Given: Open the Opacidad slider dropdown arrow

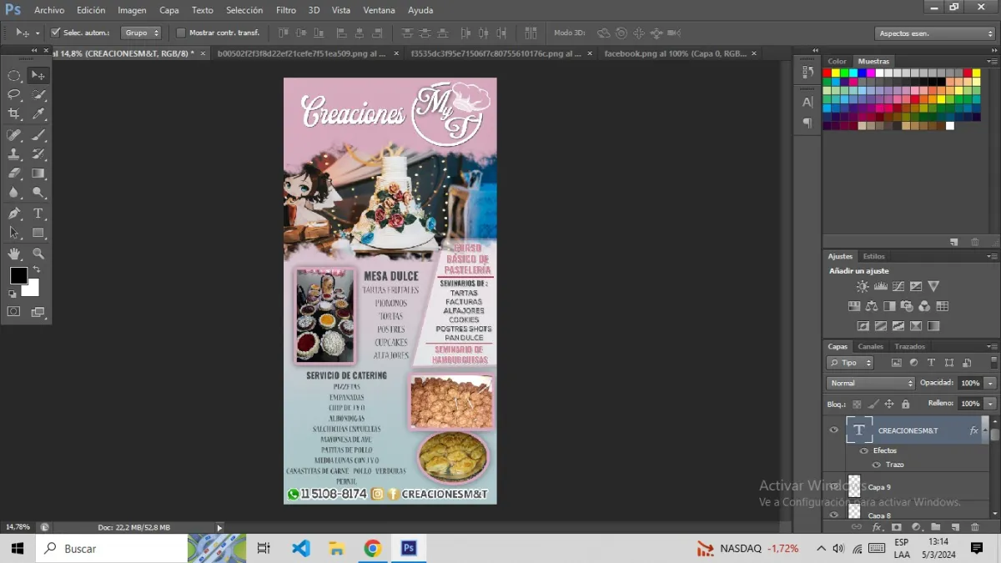Looking at the screenshot, I should (x=990, y=383).
